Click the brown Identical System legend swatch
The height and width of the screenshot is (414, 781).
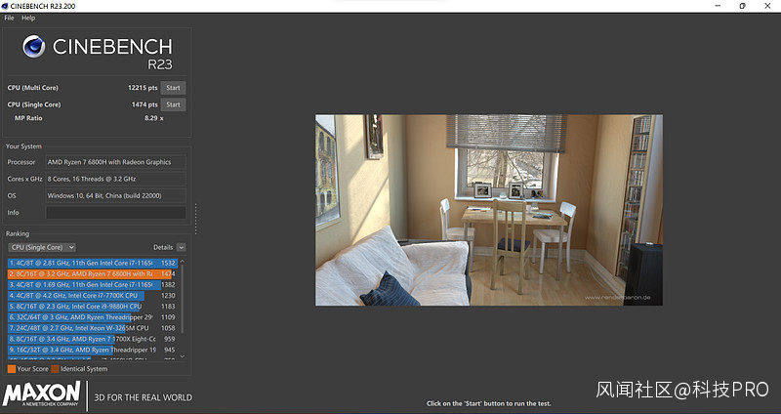[x=55, y=369]
